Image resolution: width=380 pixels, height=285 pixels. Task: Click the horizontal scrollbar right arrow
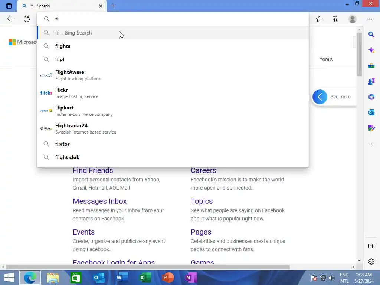point(353,267)
